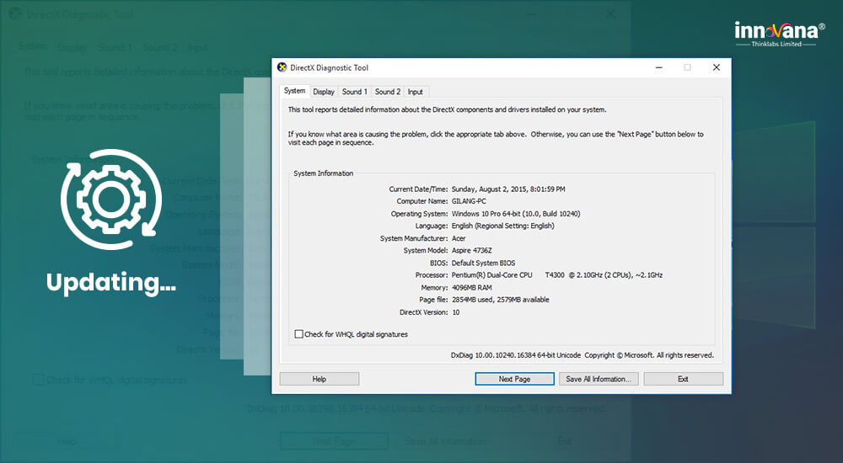This screenshot has height=463, width=843.
Task: Click the Exit button
Action: (684, 379)
